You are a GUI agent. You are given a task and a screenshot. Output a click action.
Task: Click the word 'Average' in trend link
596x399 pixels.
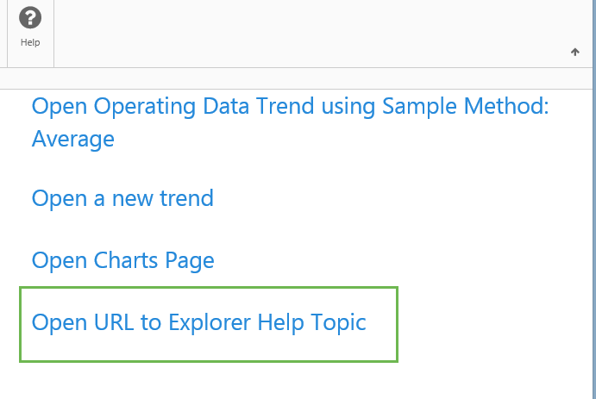tap(73, 139)
